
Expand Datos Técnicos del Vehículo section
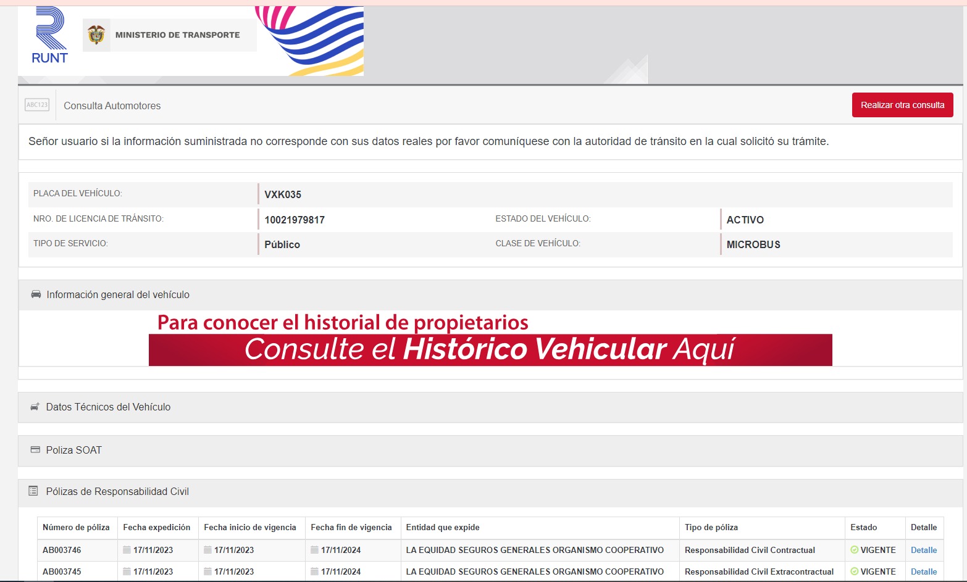coord(108,407)
